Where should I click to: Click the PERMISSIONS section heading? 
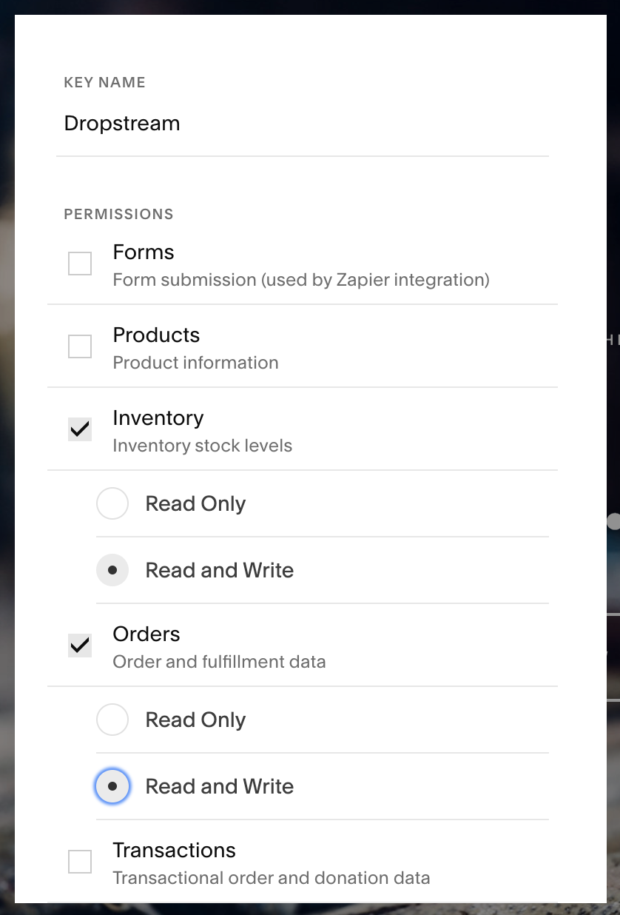[119, 214]
